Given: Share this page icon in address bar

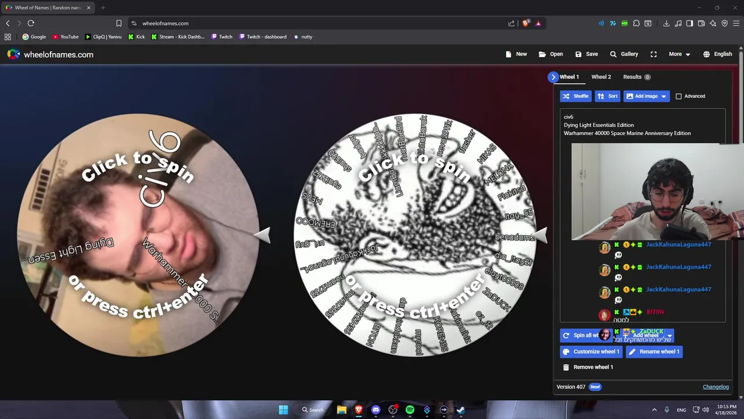Looking at the screenshot, I should click(512, 23).
